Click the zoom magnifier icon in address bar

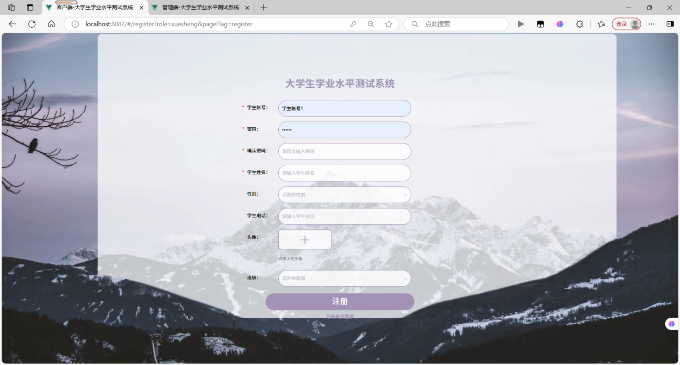(371, 24)
